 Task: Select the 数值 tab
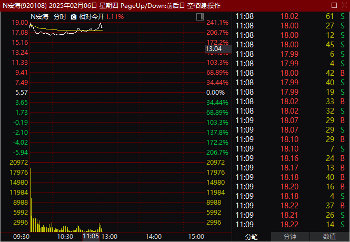(x=329, y=237)
